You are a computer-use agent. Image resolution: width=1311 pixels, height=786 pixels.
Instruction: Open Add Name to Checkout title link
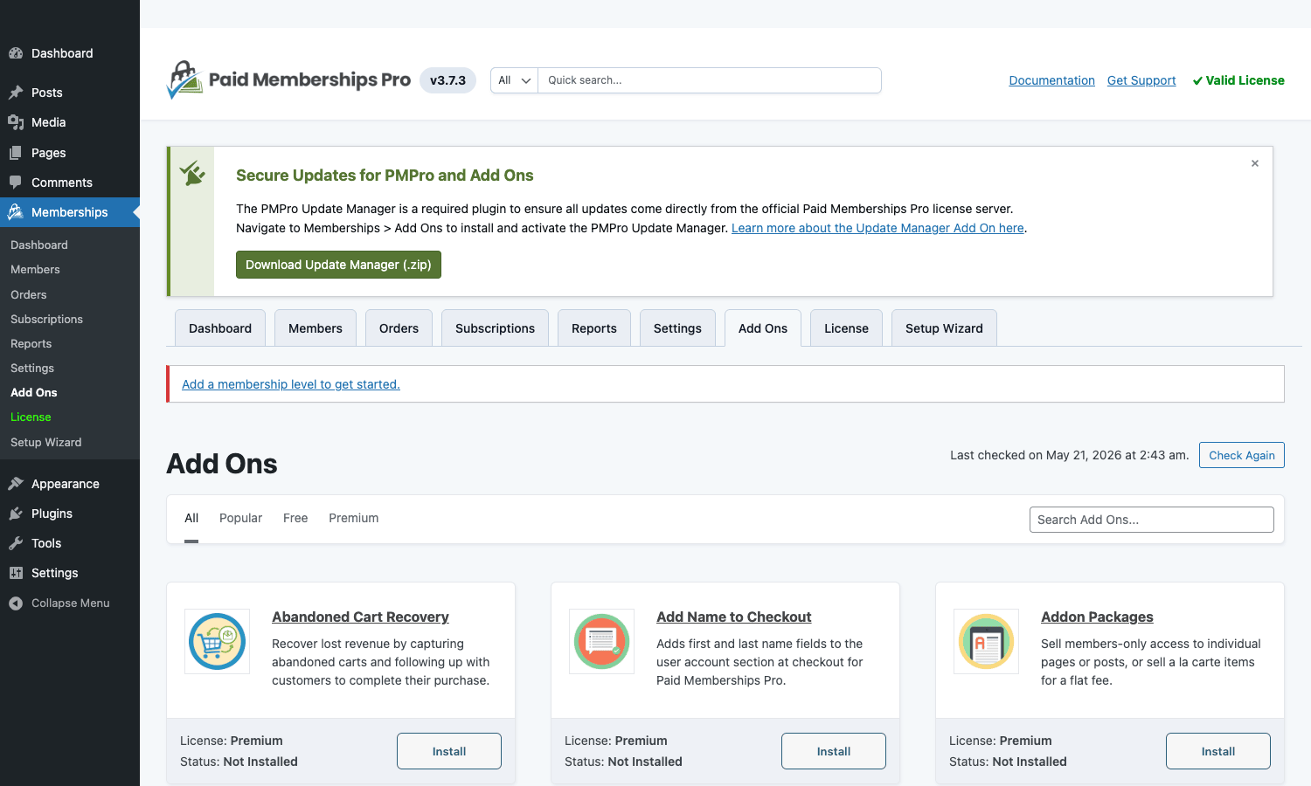pyautogui.click(x=734, y=617)
